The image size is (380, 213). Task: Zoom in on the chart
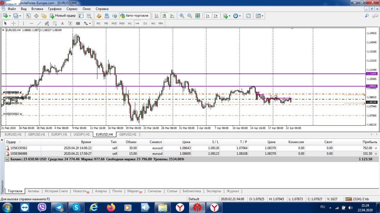[182, 16]
